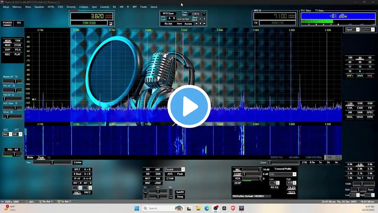378x213 pixels.
Task: Adjust the TX filter High 4100 spinner
Action: tap(291, 183)
